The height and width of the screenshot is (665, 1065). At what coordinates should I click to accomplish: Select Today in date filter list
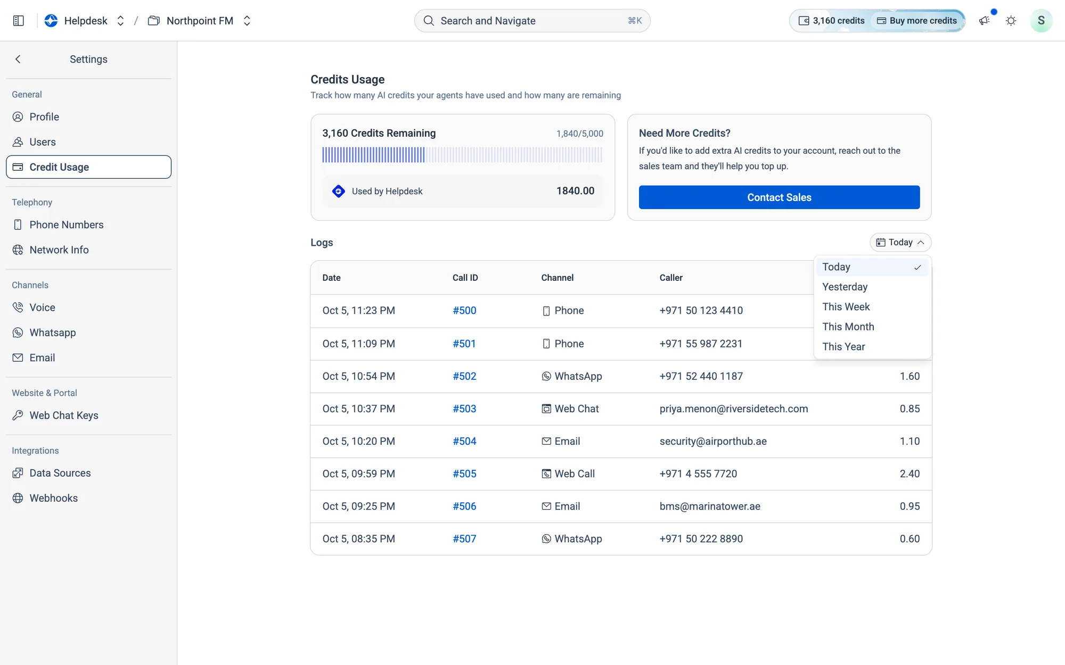pos(872,267)
